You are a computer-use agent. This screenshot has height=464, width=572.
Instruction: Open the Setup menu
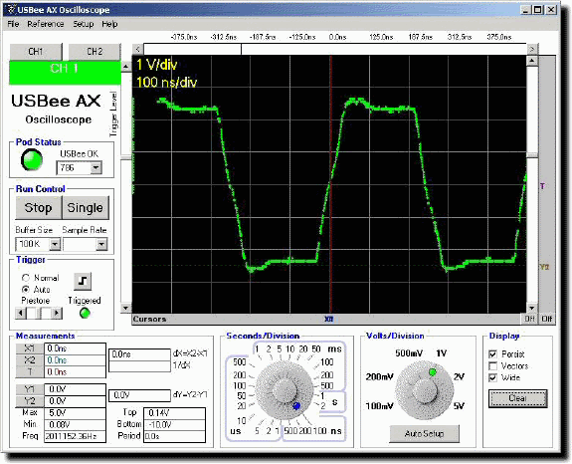coord(84,24)
